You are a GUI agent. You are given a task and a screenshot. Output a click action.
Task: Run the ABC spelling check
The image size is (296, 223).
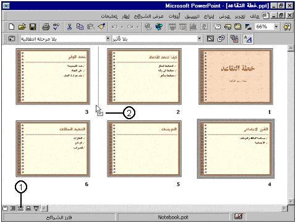[56, 27]
